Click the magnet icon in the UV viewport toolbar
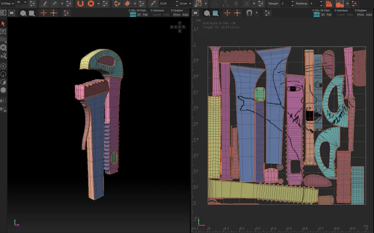 (249, 13)
